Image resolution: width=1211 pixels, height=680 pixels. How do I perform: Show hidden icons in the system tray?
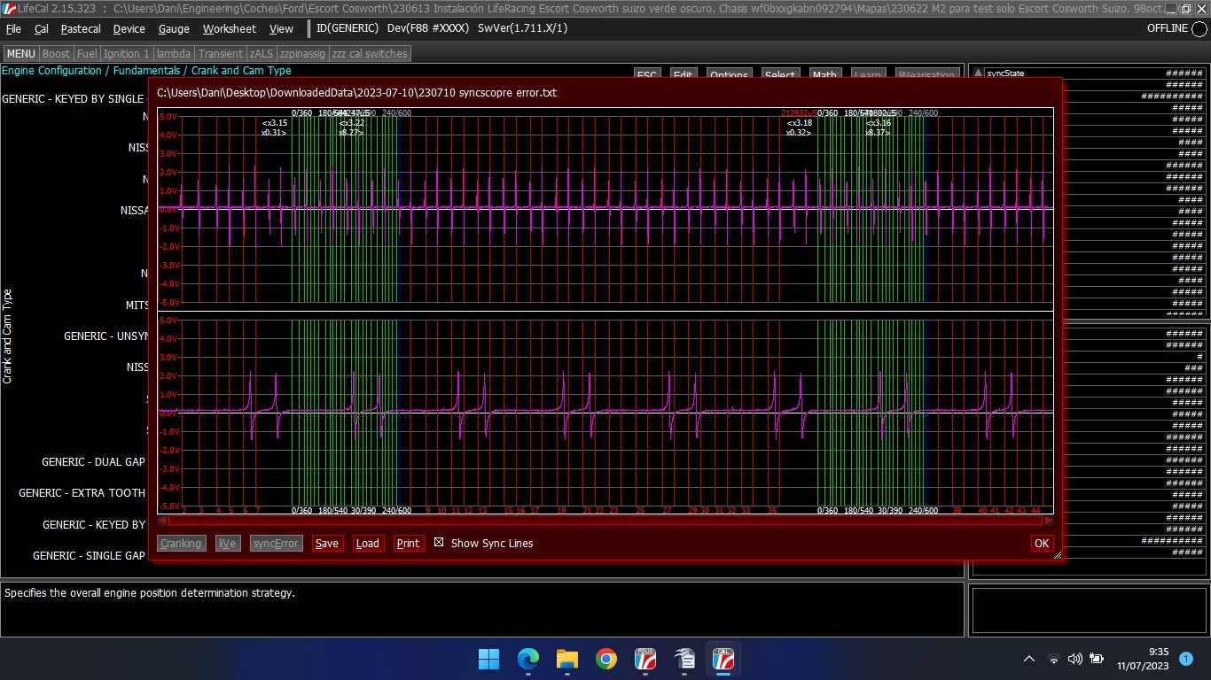pos(1029,659)
